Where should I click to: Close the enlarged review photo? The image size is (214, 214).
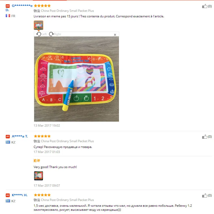click(x=115, y=35)
